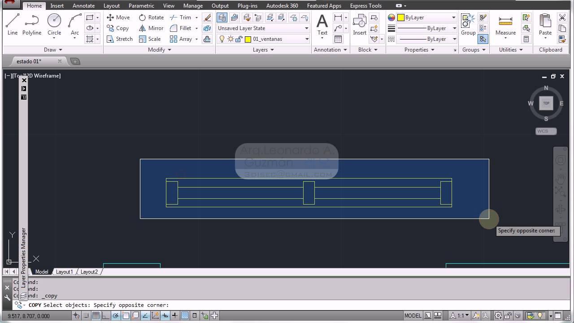Click the Insert block tool
Screen dimensions: 574x323
coord(360,25)
